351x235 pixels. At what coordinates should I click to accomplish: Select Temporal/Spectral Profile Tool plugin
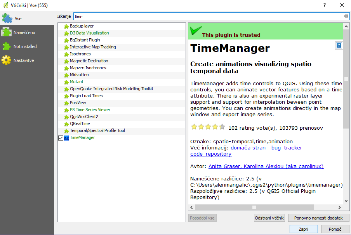122,130
